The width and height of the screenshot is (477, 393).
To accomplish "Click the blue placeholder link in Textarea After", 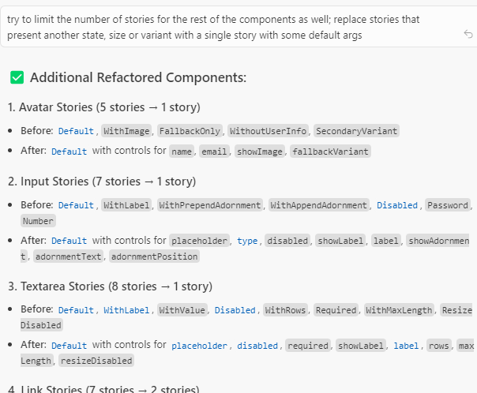I will pos(201,346).
